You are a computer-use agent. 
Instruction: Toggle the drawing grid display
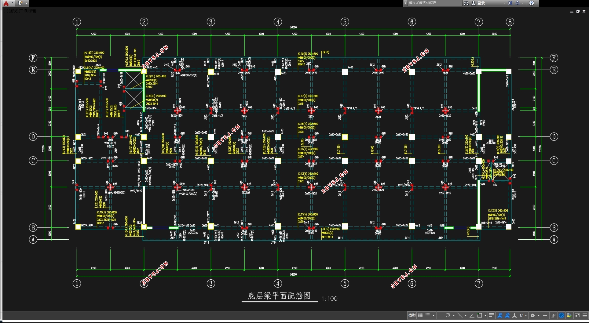420,315
